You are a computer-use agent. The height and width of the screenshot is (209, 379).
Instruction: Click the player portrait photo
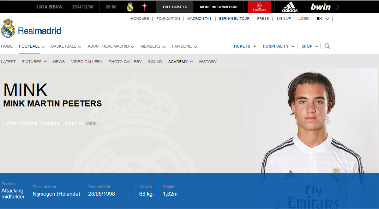[x=313, y=122]
